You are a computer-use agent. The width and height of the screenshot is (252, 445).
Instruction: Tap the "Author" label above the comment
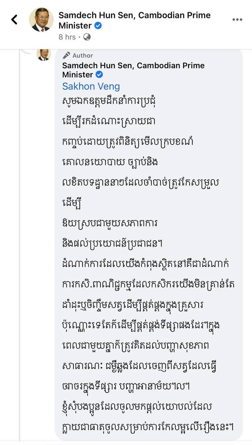tap(83, 55)
